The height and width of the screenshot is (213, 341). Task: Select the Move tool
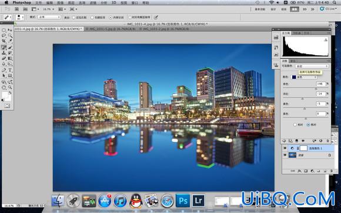(x=10, y=30)
